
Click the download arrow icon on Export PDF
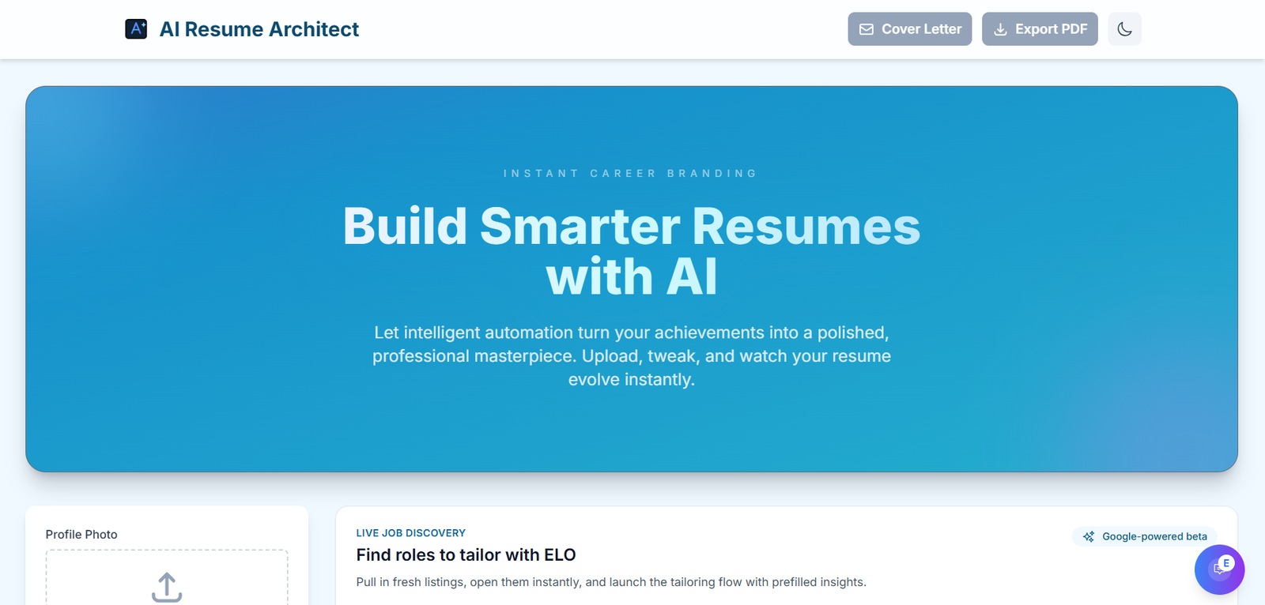(1000, 29)
